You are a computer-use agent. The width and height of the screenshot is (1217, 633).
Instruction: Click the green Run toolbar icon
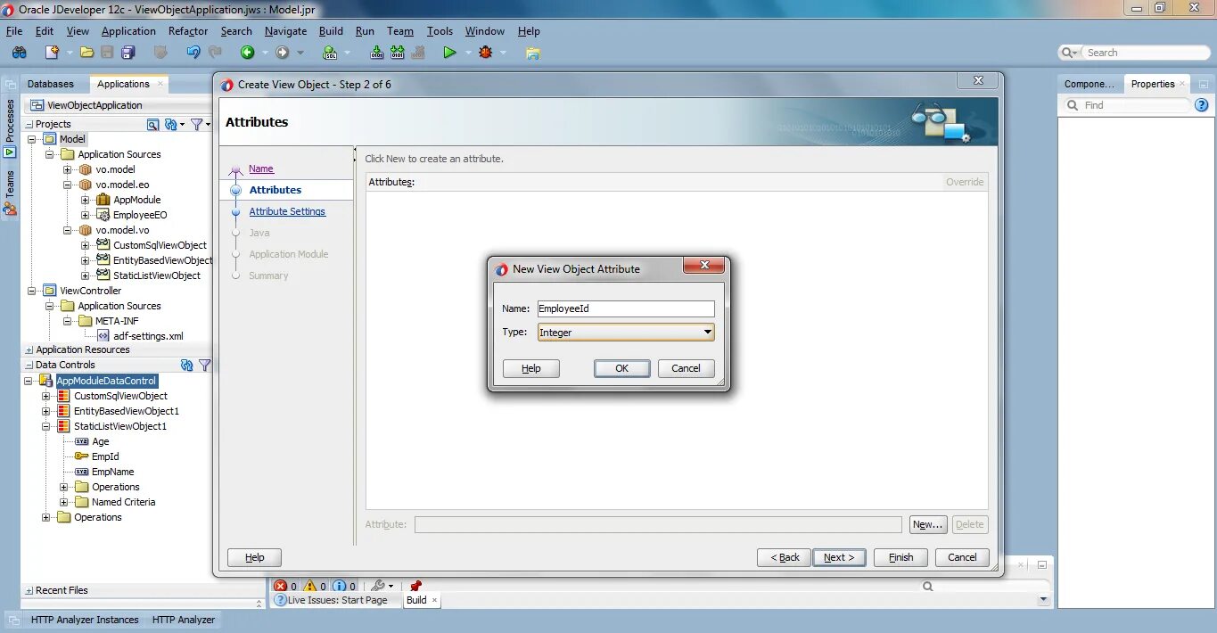tap(449, 53)
